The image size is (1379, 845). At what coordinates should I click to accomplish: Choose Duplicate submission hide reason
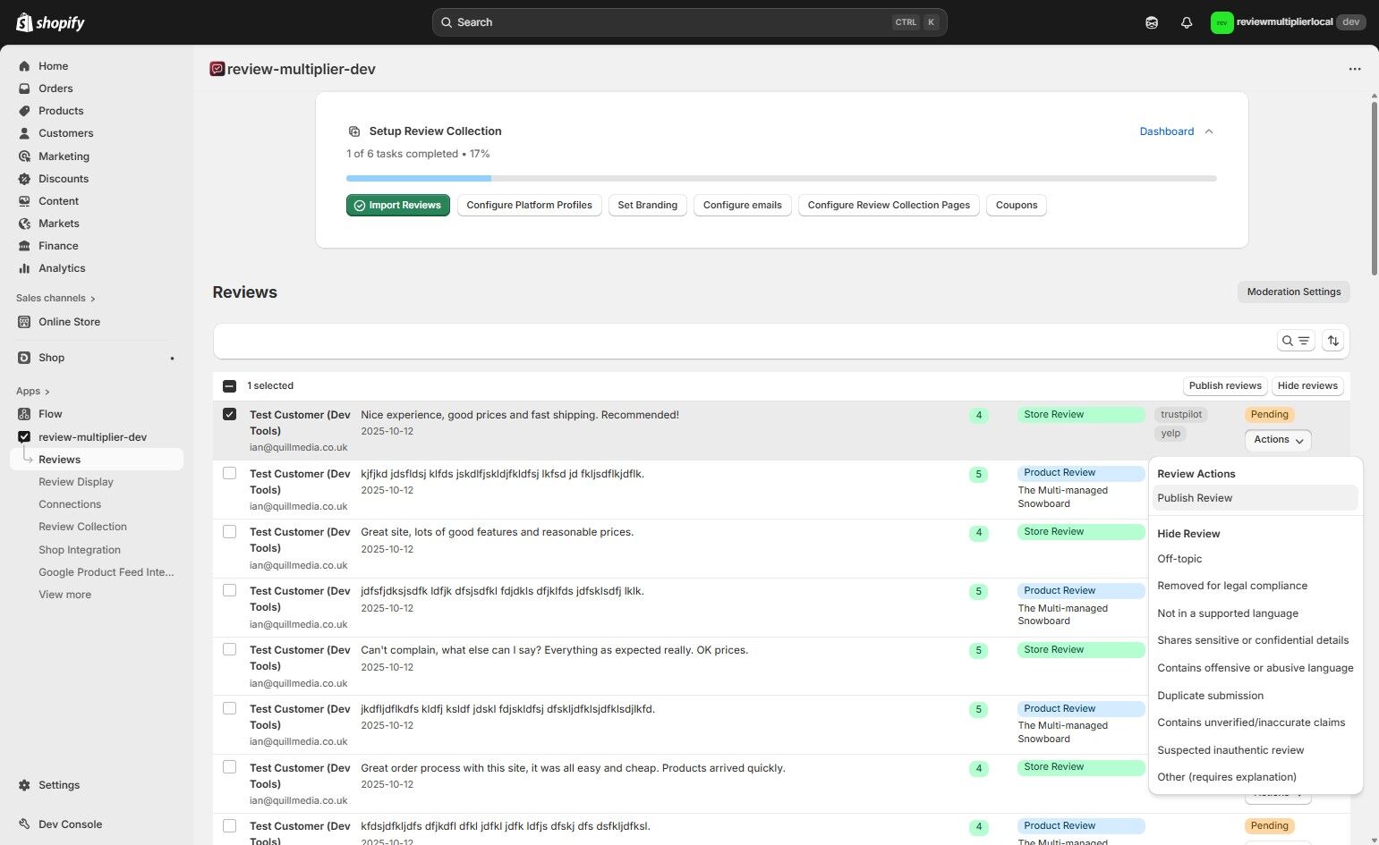point(1210,696)
